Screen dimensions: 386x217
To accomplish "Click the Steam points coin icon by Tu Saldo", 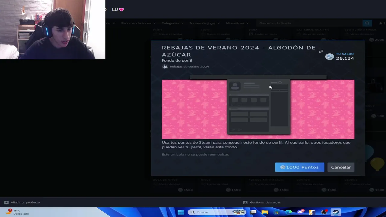I will [x=330, y=57].
